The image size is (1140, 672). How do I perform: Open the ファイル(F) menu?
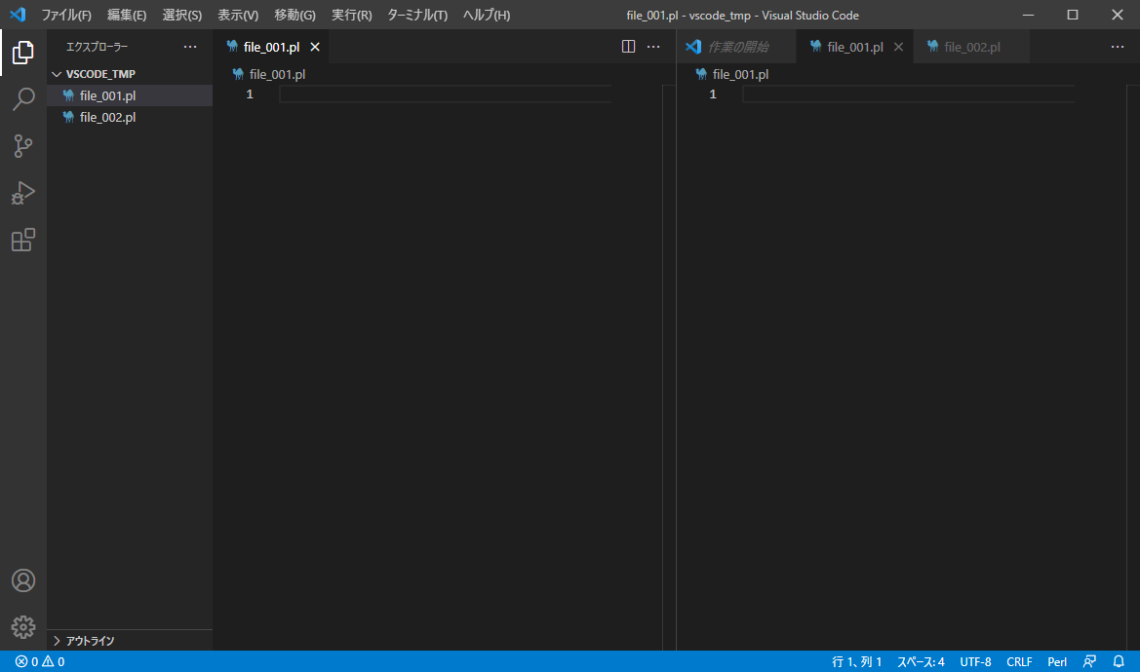(x=66, y=15)
